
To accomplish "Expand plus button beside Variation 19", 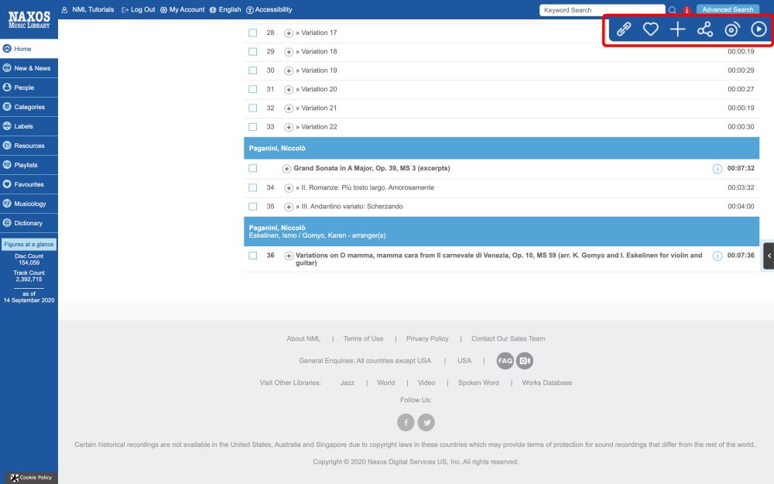I will tap(289, 70).
